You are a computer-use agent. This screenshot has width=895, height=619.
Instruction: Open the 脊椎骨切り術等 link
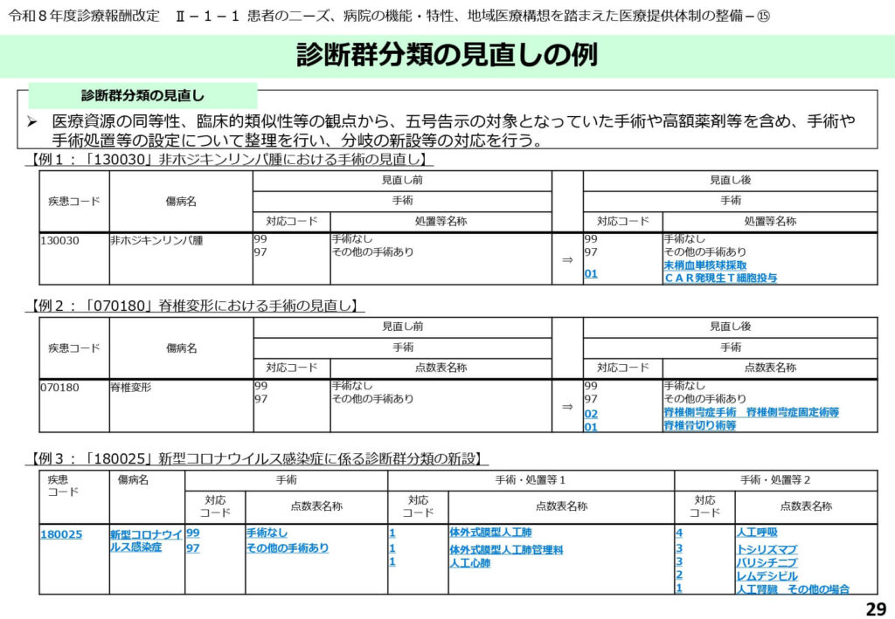point(699,425)
